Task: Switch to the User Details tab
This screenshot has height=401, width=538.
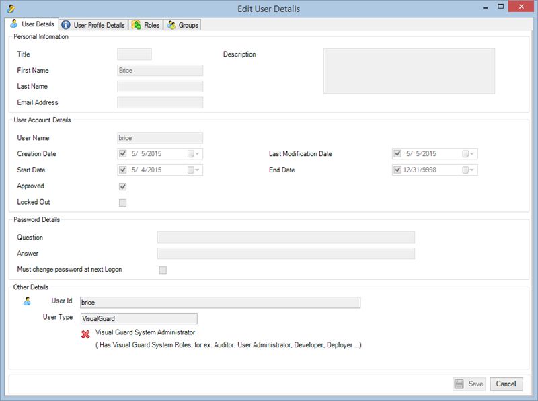Action: [x=32, y=24]
